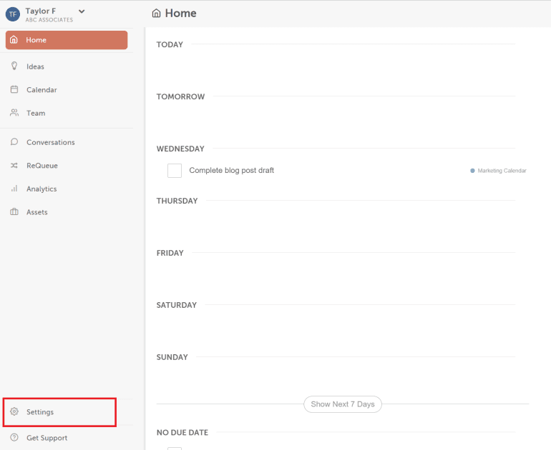Open the Complete blog post draft task

(x=232, y=171)
